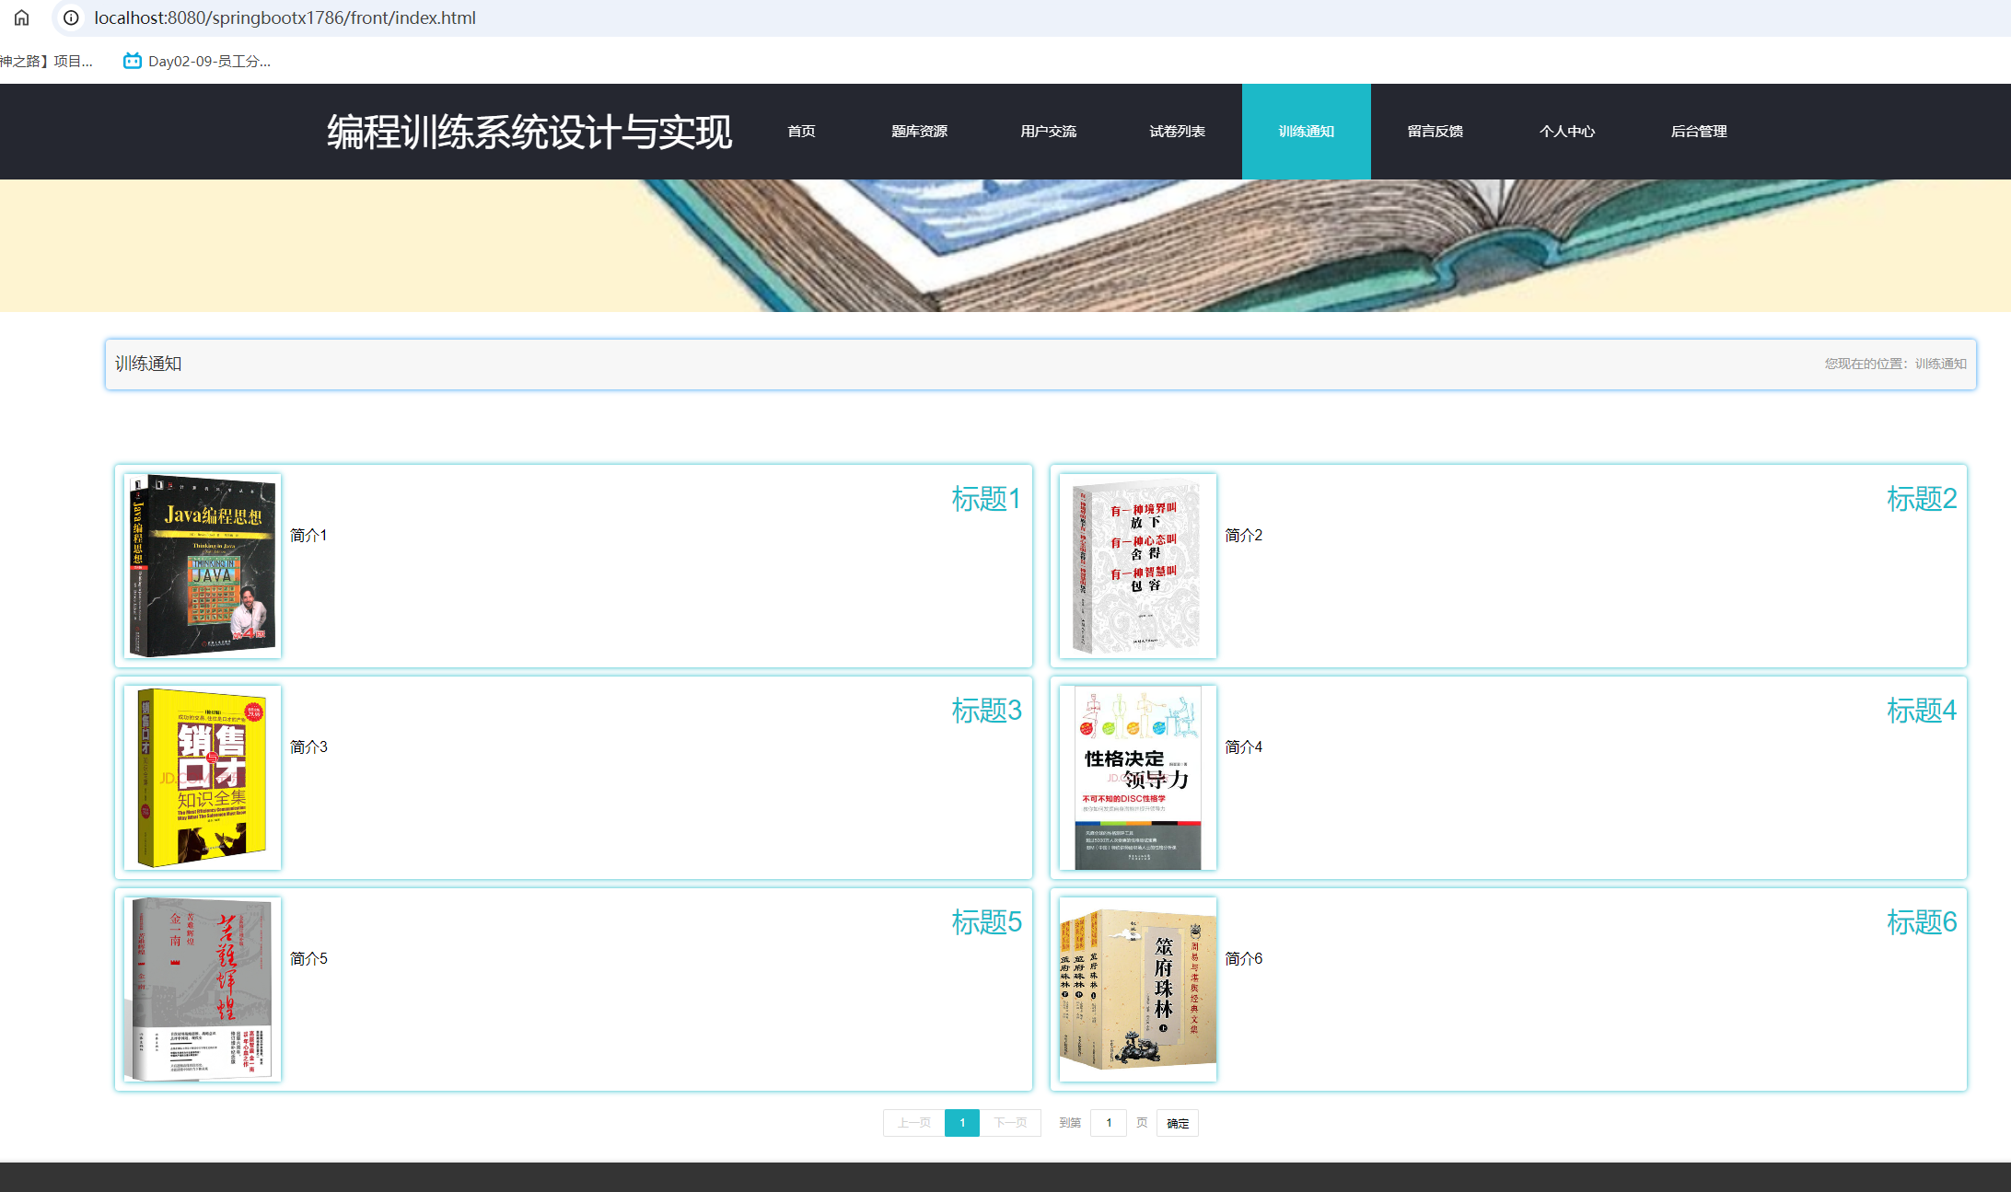Open the notice titled 标题4
Viewport: 2011px width, 1192px height.
[1922, 710]
